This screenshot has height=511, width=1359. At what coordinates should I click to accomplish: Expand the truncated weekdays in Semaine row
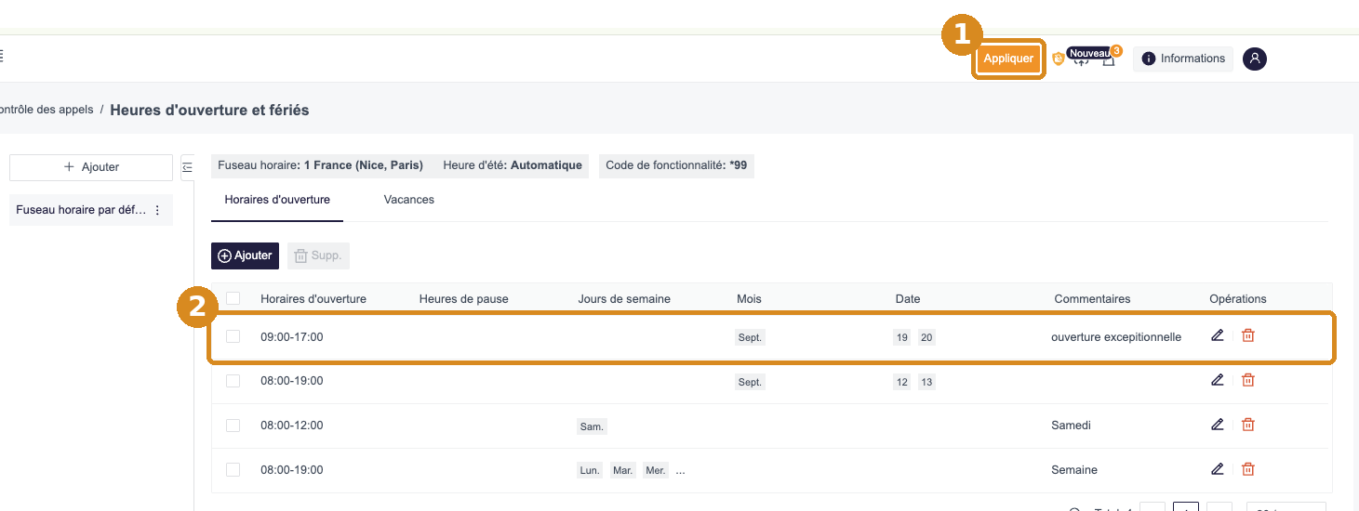pos(680,470)
